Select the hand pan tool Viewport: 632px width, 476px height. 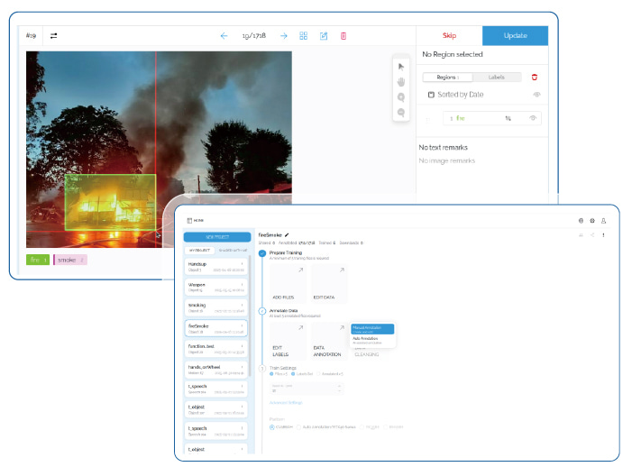point(401,81)
